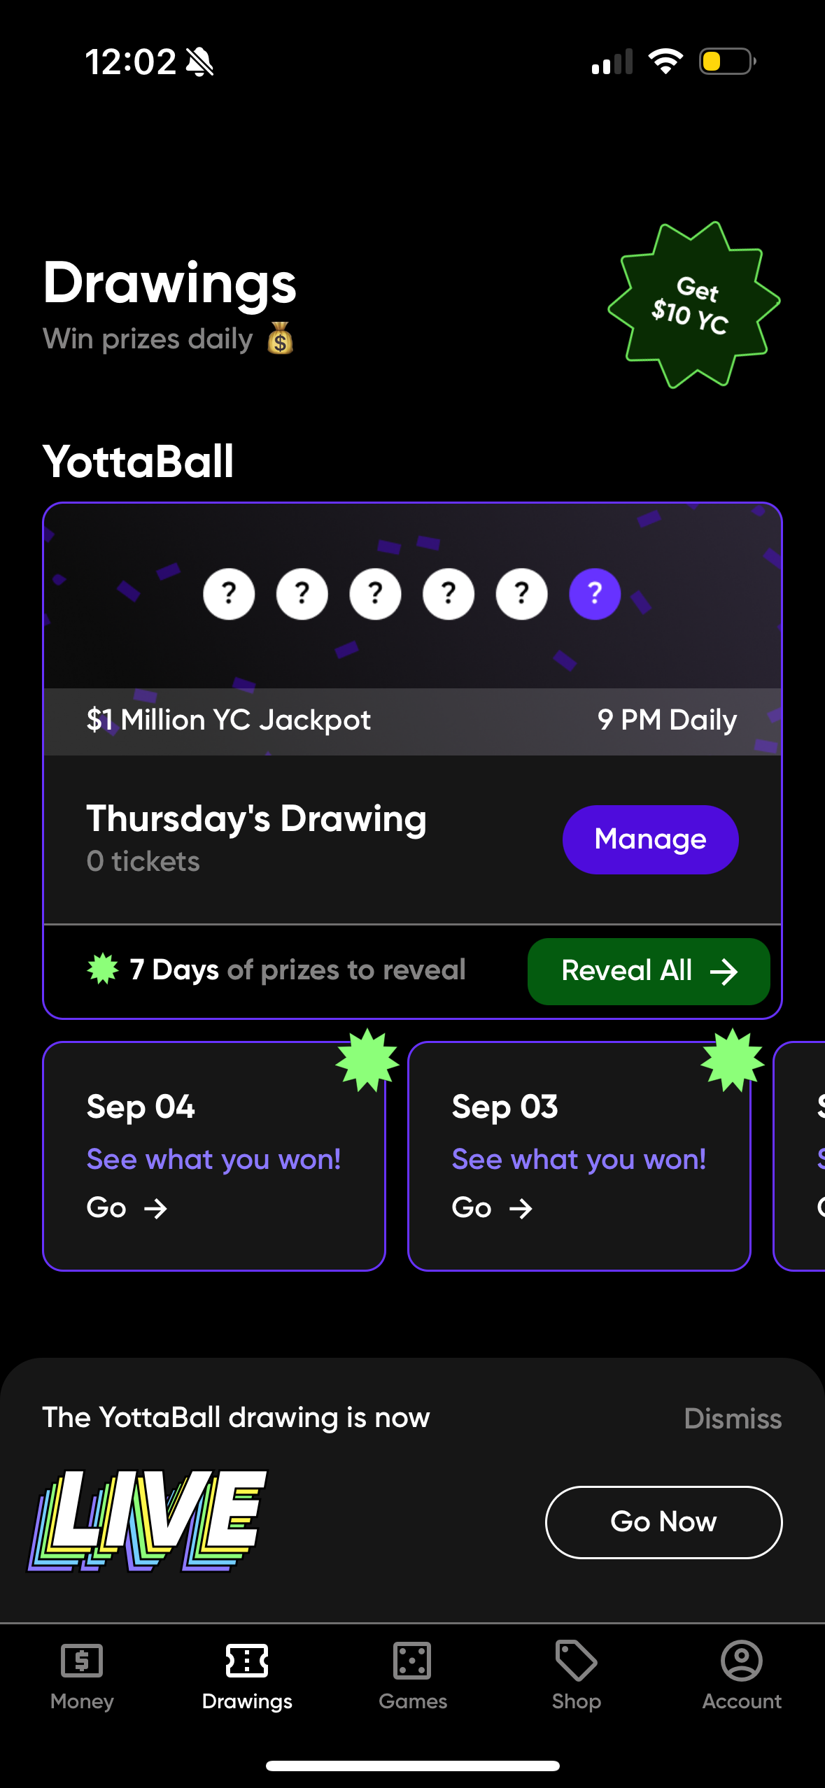Tap the Get $10 YC starburst badge
The height and width of the screenshot is (1788, 825).
(x=693, y=306)
